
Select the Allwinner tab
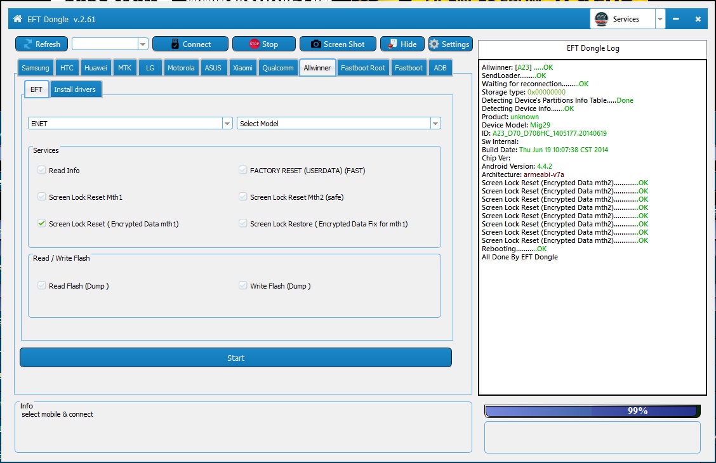317,67
